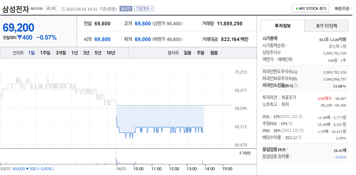
Task: Select the 3년 chart range
Action: click(86, 53)
